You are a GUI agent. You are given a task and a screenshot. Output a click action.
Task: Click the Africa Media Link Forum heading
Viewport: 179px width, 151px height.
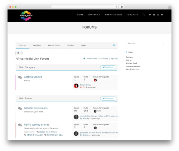click(x=32, y=59)
